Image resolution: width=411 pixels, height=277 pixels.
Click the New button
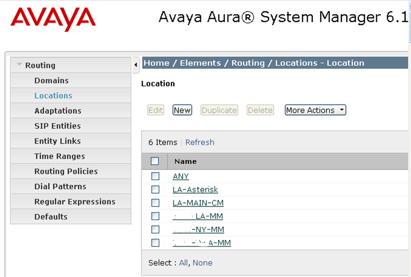click(x=182, y=110)
